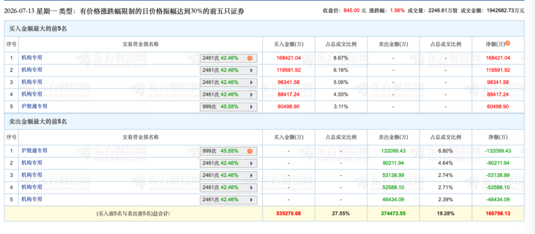The height and width of the screenshot is (234, 535).
Task: Expand the 2461次 42.46% box in buy row 4
Action: [228, 95]
